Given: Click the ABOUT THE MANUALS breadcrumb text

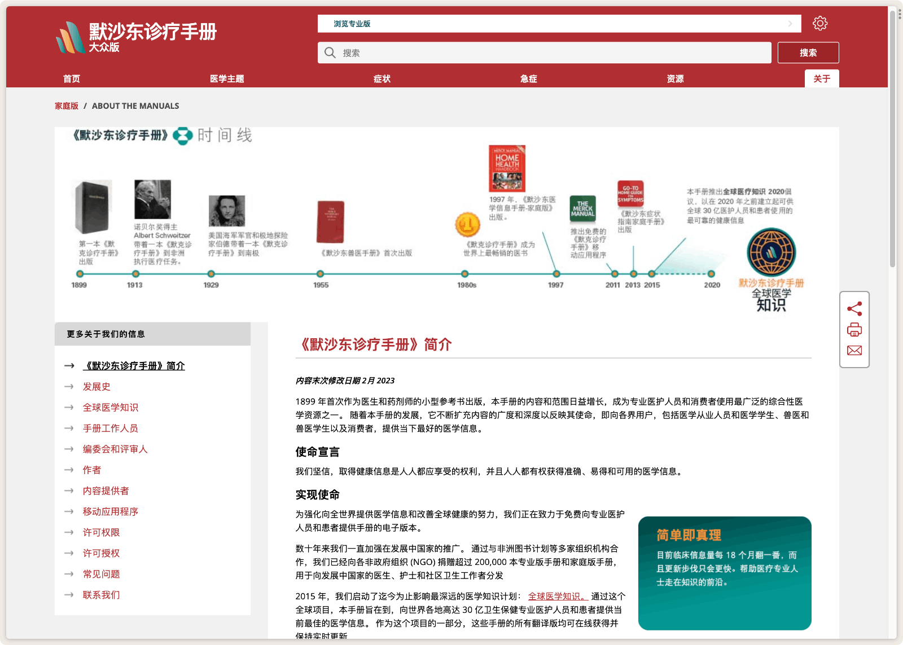Looking at the screenshot, I should pos(135,106).
